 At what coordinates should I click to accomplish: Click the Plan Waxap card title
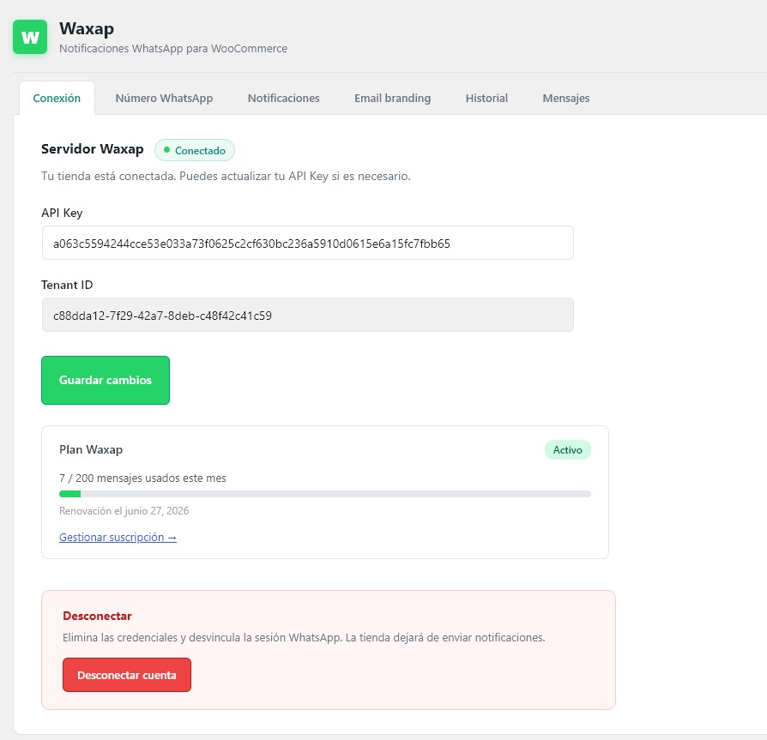[91, 449]
